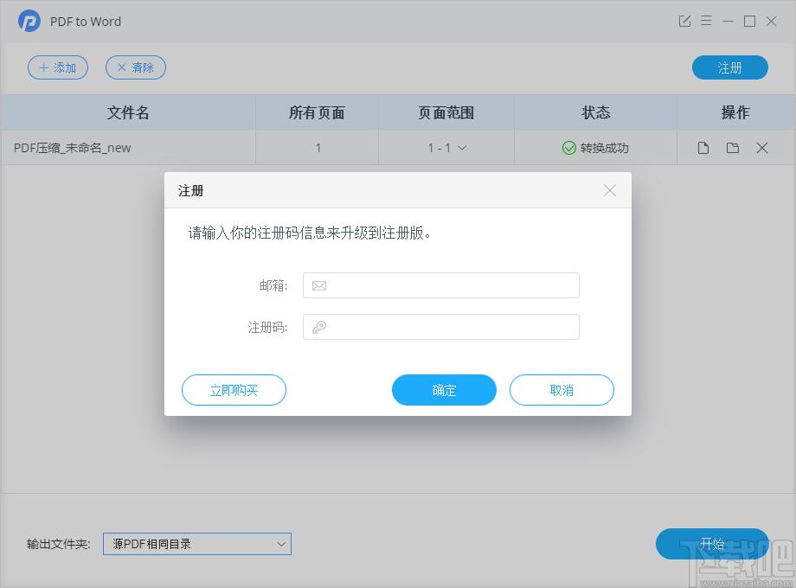
Task: Click the 文件名 column header
Action: (x=128, y=112)
